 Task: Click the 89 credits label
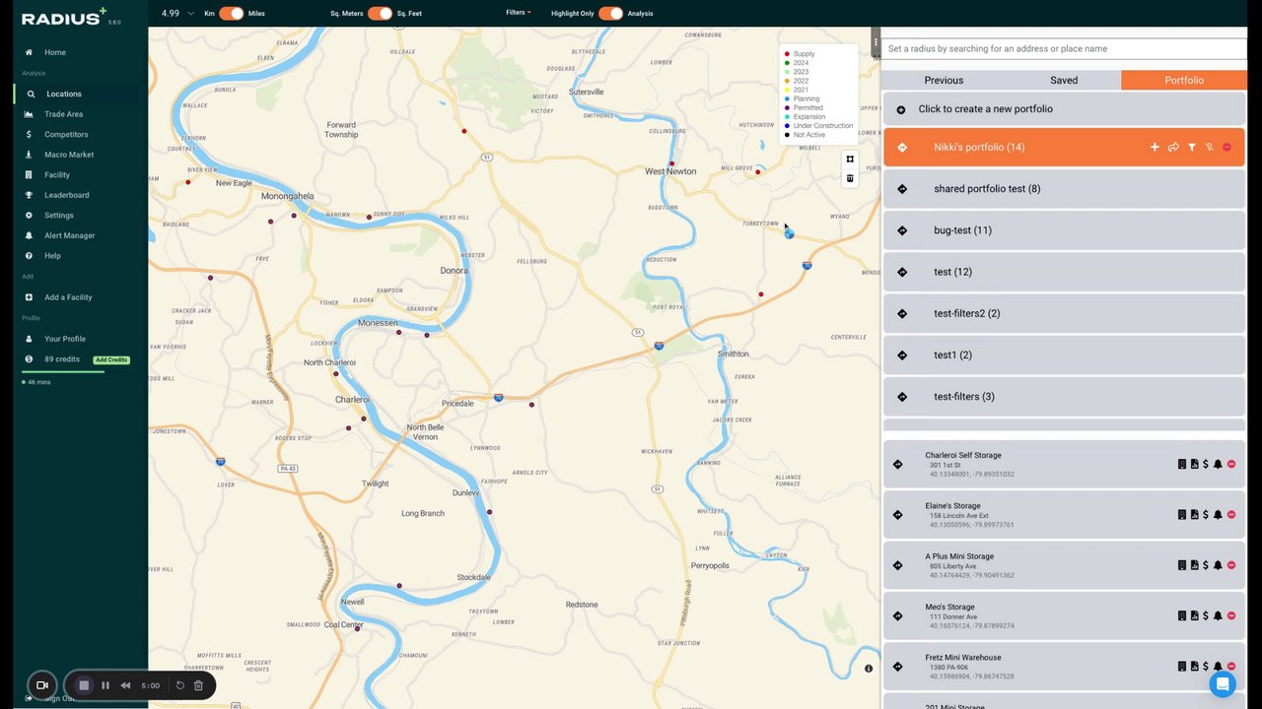[x=61, y=359]
